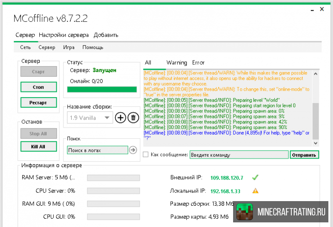Image resolution: width=333 pixels, height=227 pixels.
Task: Click 'RAM Server: 5 Мб' label
Action: (48, 178)
